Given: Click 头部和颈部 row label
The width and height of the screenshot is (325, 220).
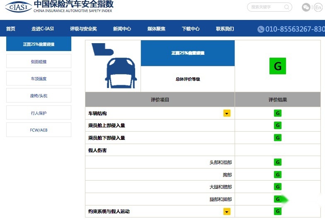Looking at the screenshot, I should (221, 162).
